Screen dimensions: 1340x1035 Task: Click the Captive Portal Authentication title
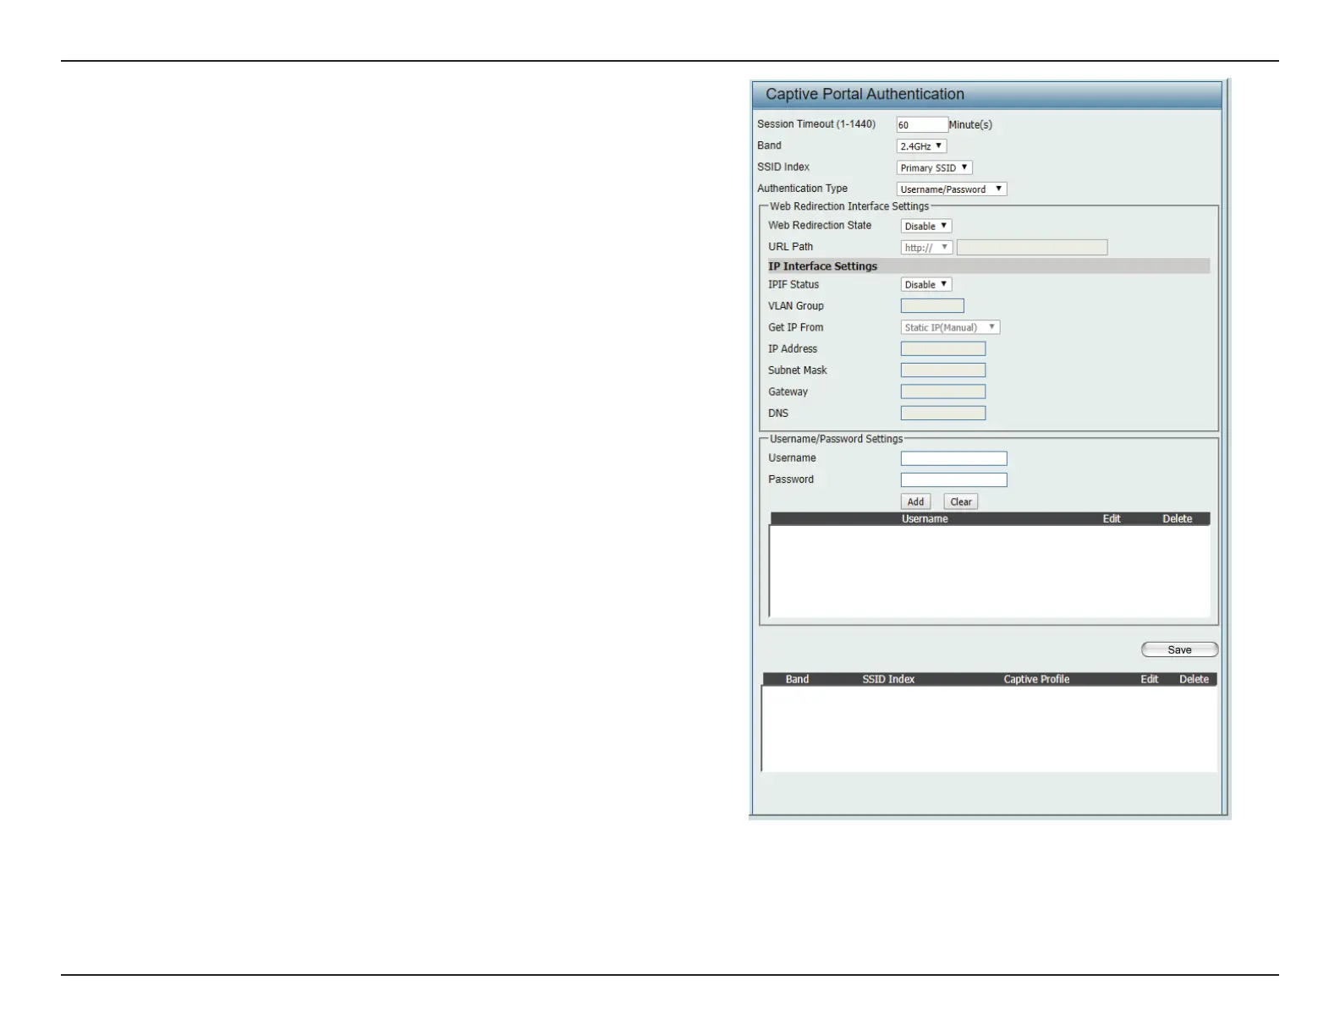point(865,94)
